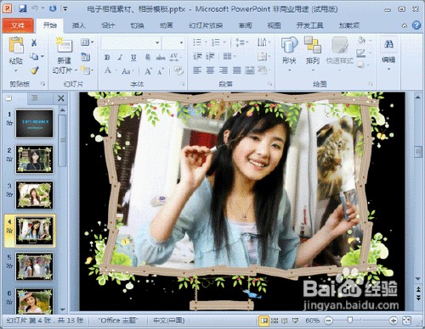Image resolution: width=425 pixels, height=329 pixels.
Task: Switch to the Animations tab
Action: pos(166,25)
